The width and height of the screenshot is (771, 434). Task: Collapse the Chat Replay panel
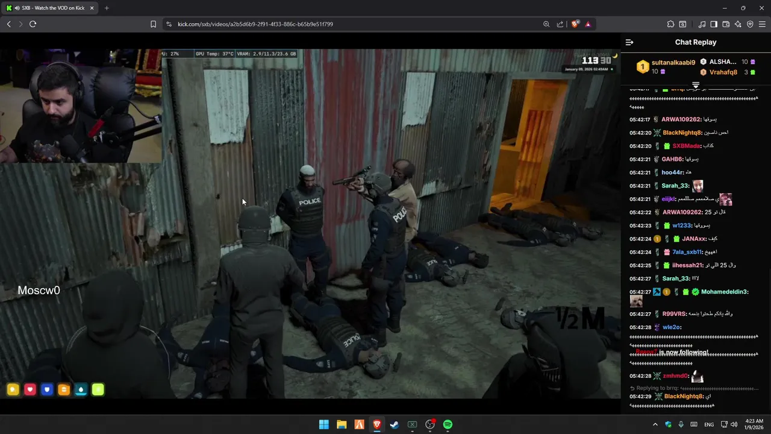[629, 42]
